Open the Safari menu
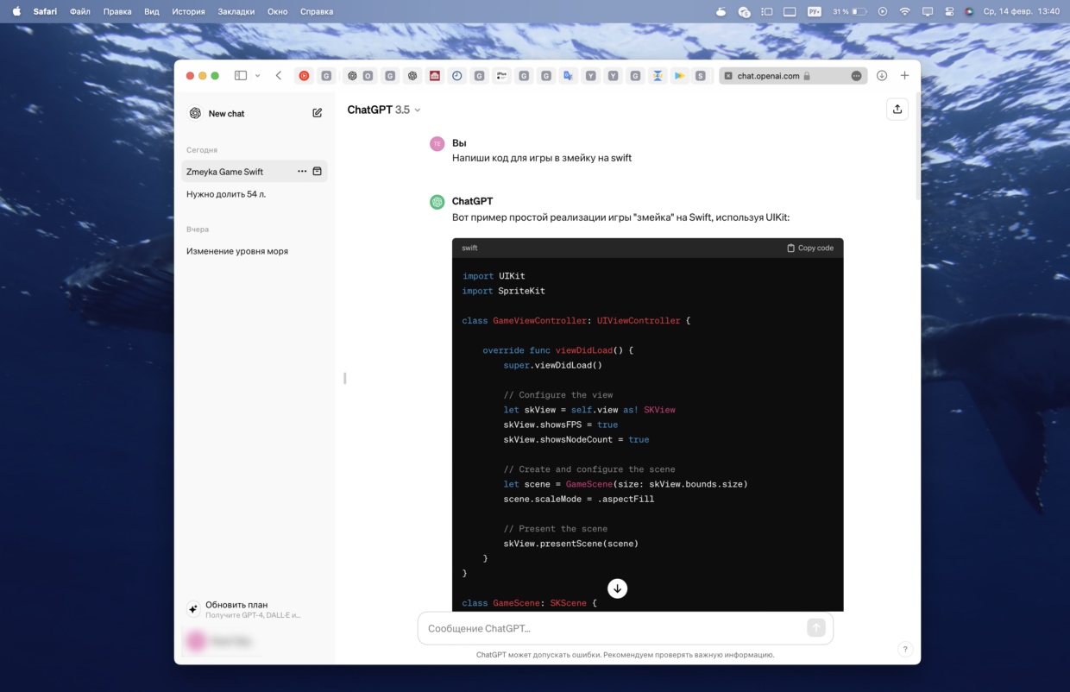Viewport: 1070px width, 692px height. tap(45, 11)
